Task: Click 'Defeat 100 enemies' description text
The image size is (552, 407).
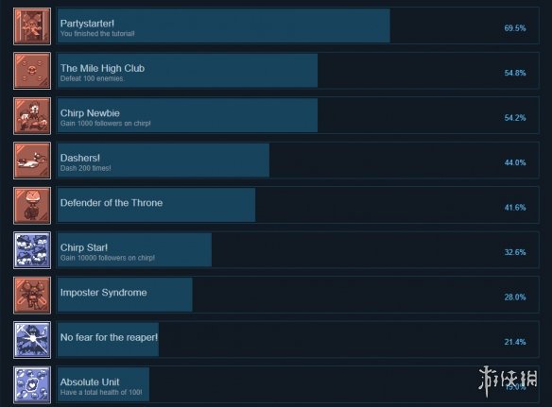Action: coord(93,78)
